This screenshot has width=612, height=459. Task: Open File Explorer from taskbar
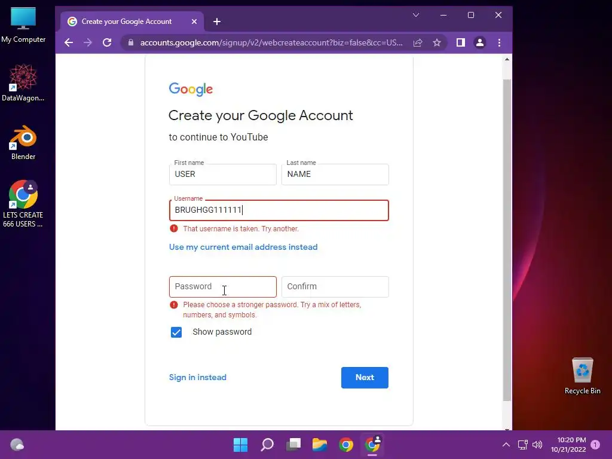pyautogui.click(x=320, y=445)
